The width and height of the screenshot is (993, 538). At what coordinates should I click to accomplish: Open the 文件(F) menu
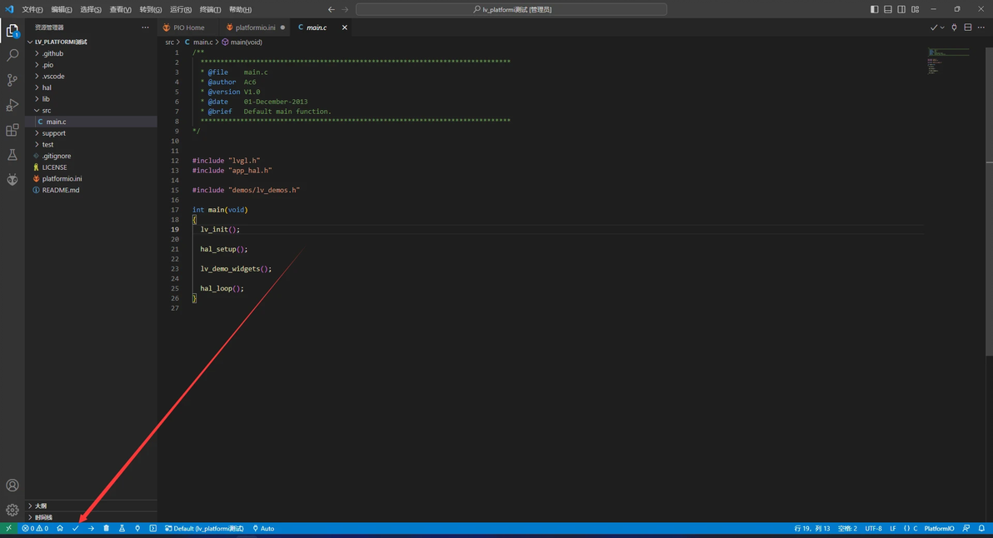[x=32, y=9]
